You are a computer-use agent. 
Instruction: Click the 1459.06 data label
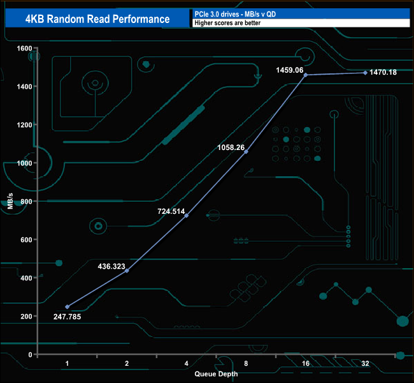point(290,69)
